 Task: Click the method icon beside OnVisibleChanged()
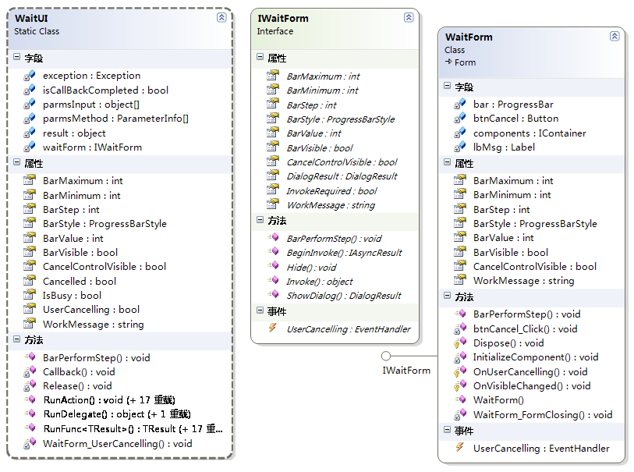[x=460, y=386]
